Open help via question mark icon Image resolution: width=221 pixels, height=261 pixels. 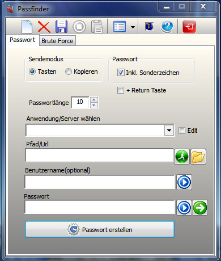(167, 27)
